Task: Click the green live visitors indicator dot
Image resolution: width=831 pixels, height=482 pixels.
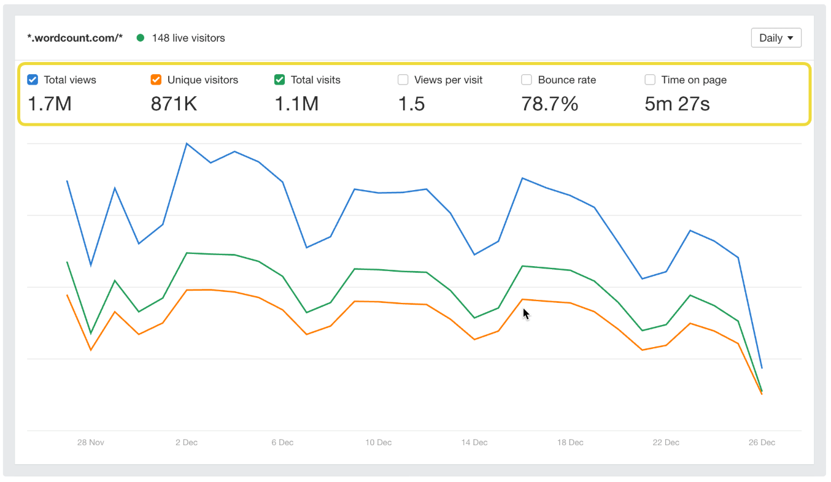Action: pos(140,37)
